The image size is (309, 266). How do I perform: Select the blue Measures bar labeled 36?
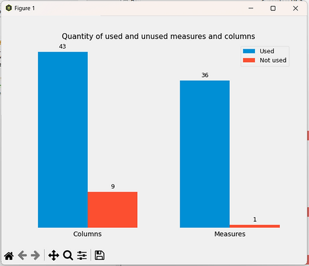coord(205,154)
